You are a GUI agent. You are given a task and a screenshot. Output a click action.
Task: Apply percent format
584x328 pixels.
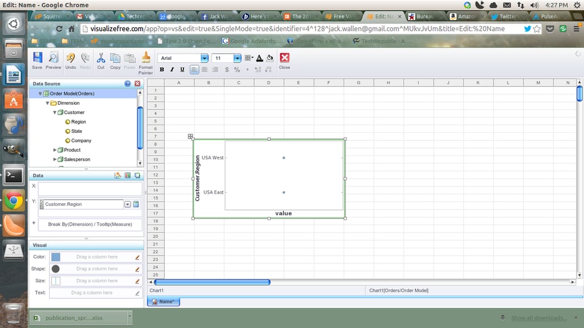(237, 70)
